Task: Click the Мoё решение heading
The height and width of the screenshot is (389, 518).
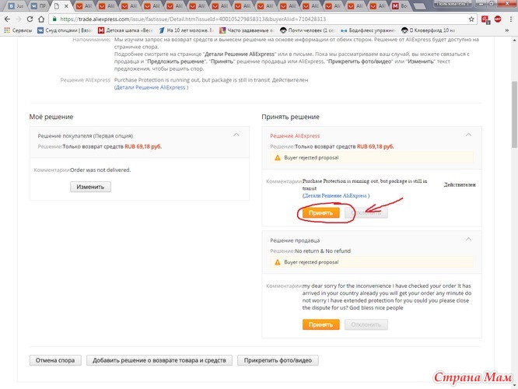Action: tap(51, 117)
